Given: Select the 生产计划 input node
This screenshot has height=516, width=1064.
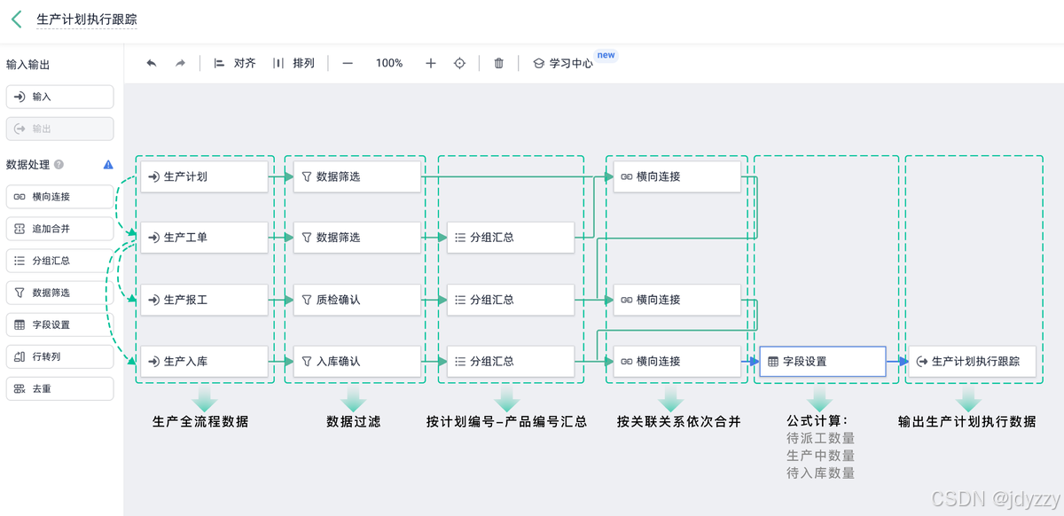Looking at the screenshot, I should tap(204, 176).
